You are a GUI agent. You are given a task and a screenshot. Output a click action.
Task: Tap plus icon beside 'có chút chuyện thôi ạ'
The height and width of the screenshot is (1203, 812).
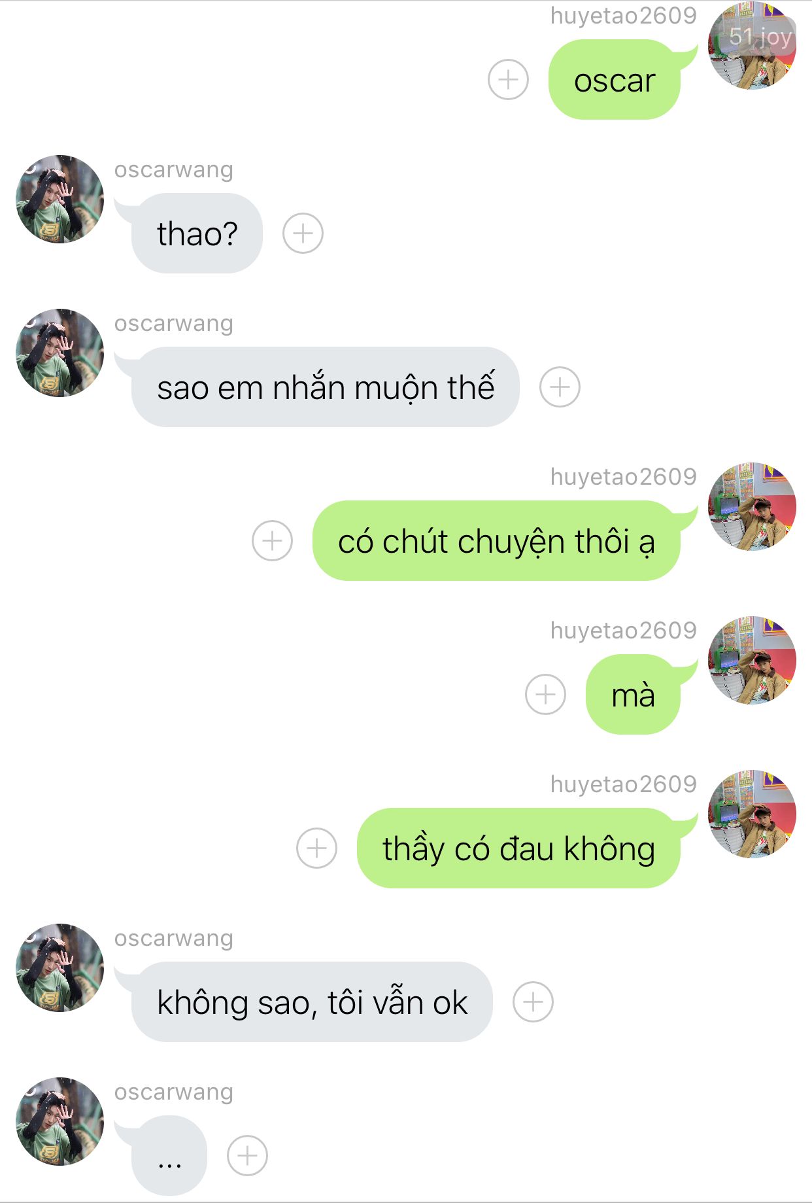click(272, 541)
